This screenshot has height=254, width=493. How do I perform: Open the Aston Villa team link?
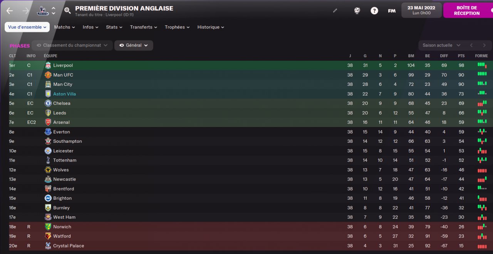[x=64, y=94]
